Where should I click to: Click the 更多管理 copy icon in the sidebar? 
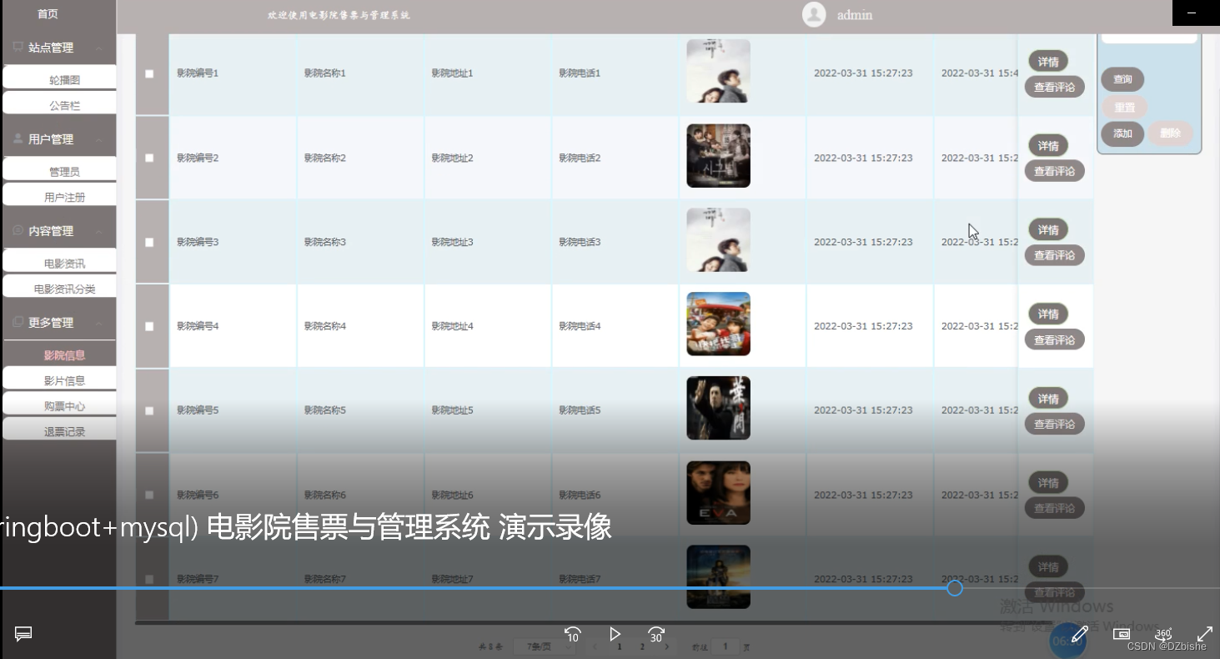coord(18,322)
